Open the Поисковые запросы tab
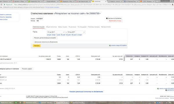The image size is (174, 104). (94, 27)
